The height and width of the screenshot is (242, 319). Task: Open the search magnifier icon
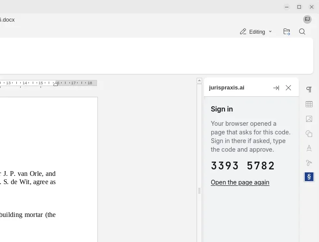coord(302,32)
